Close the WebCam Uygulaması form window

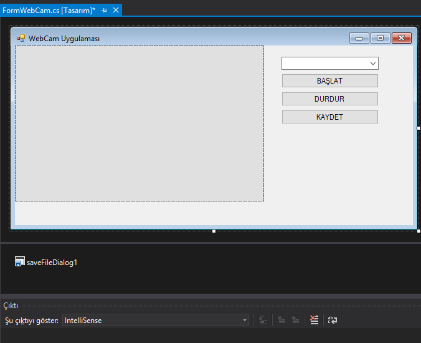tap(402, 38)
